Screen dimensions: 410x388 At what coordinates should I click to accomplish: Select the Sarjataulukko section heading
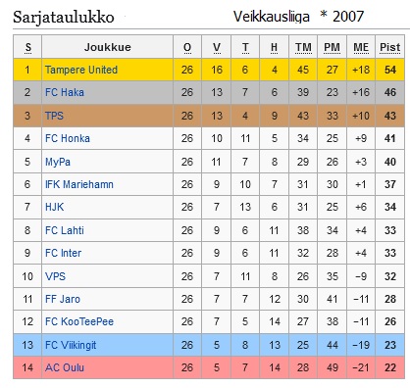pos(64,17)
